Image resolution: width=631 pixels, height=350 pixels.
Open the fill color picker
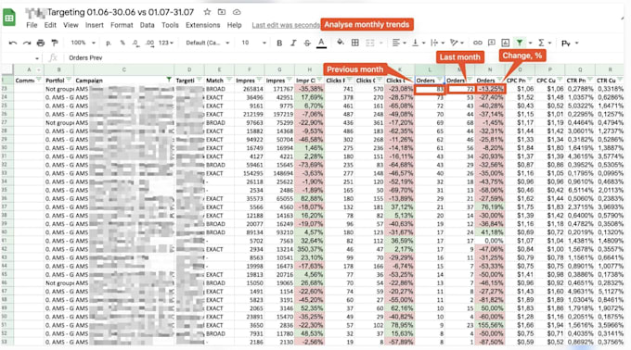[341, 43]
